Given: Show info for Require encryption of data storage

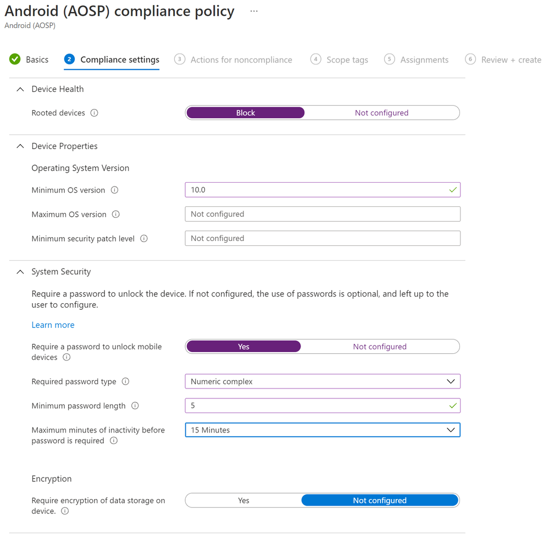Looking at the screenshot, I should pyautogui.click(x=65, y=511).
